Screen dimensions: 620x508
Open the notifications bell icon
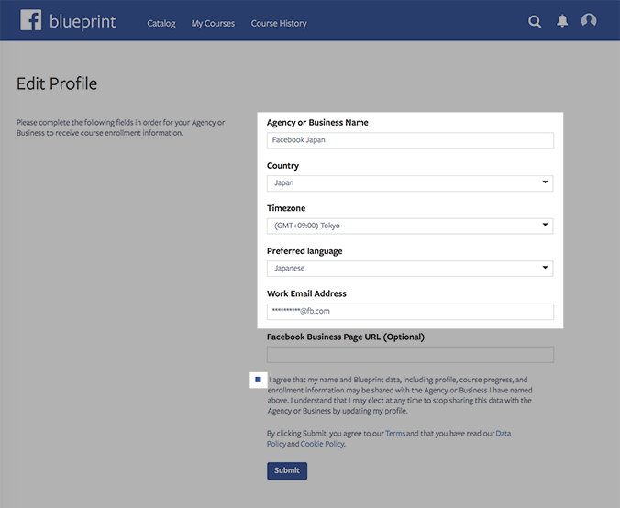click(562, 21)
